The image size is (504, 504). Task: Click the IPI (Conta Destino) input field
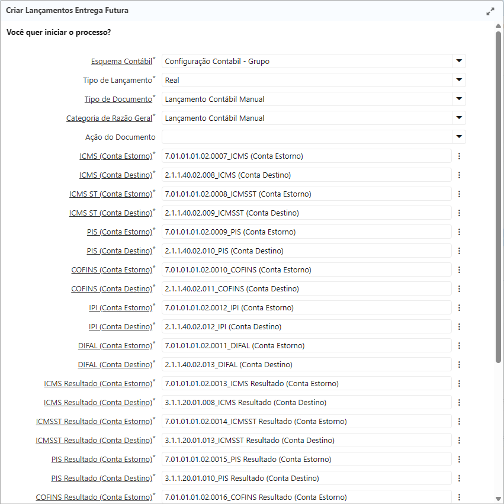tap(306, 327)
